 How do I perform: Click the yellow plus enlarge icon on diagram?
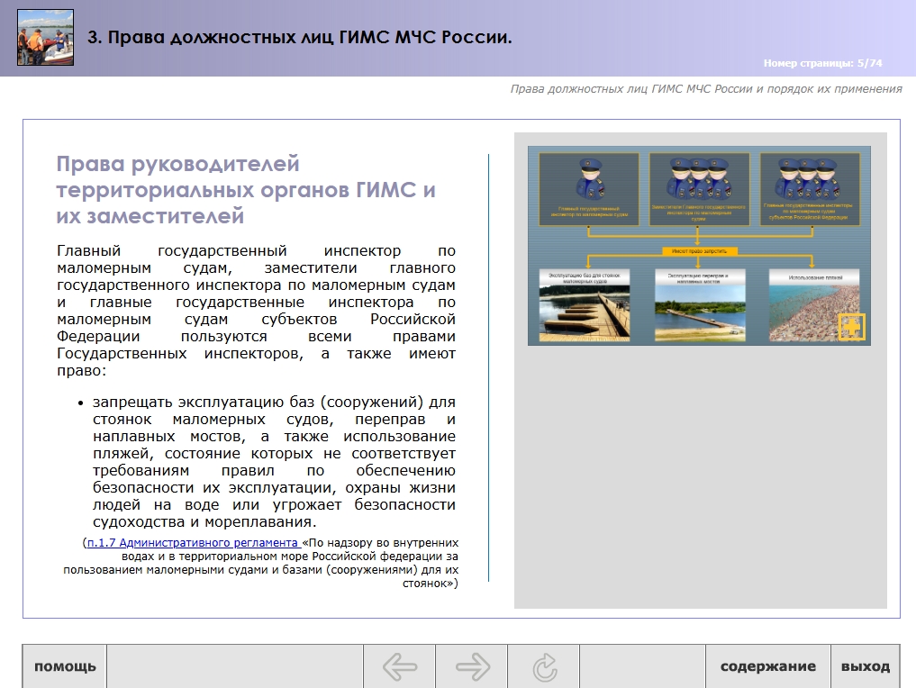[x=851, y=327]
